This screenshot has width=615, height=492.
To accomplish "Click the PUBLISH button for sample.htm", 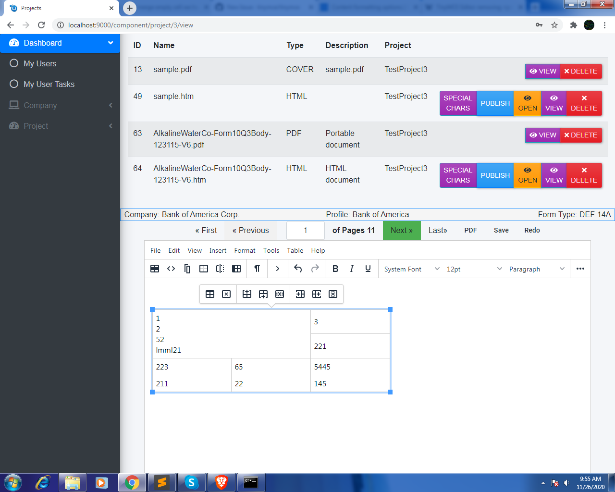I will [x=495, y=103].
